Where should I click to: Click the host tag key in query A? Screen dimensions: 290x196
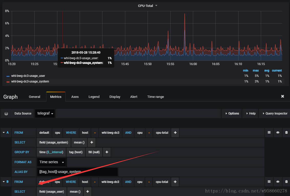pyautogui.click(x=85, y=132)
